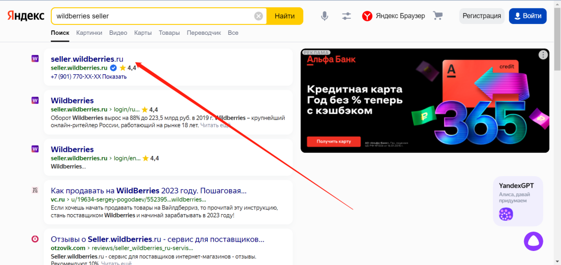Viewport: 561px width, 265px height.
Task: Click Получить карту on Alfa Bank ad
Action: (x=333, y=141)
